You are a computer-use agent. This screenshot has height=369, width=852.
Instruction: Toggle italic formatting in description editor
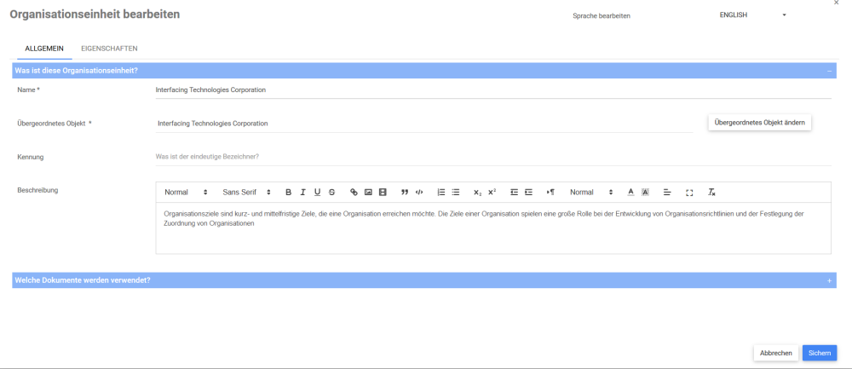pyautogui.click(x=302, y=193)
